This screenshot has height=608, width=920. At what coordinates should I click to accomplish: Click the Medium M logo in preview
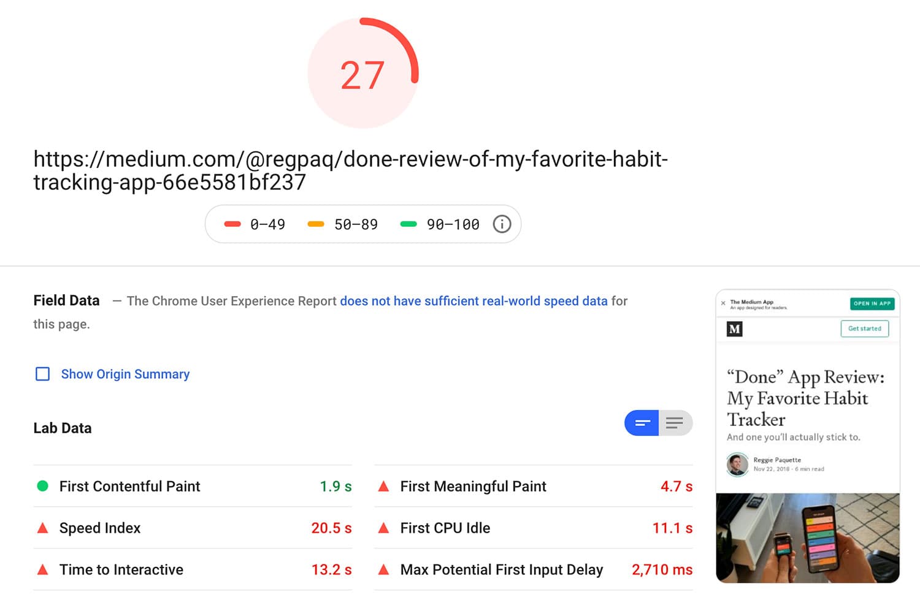coord(735,329)
